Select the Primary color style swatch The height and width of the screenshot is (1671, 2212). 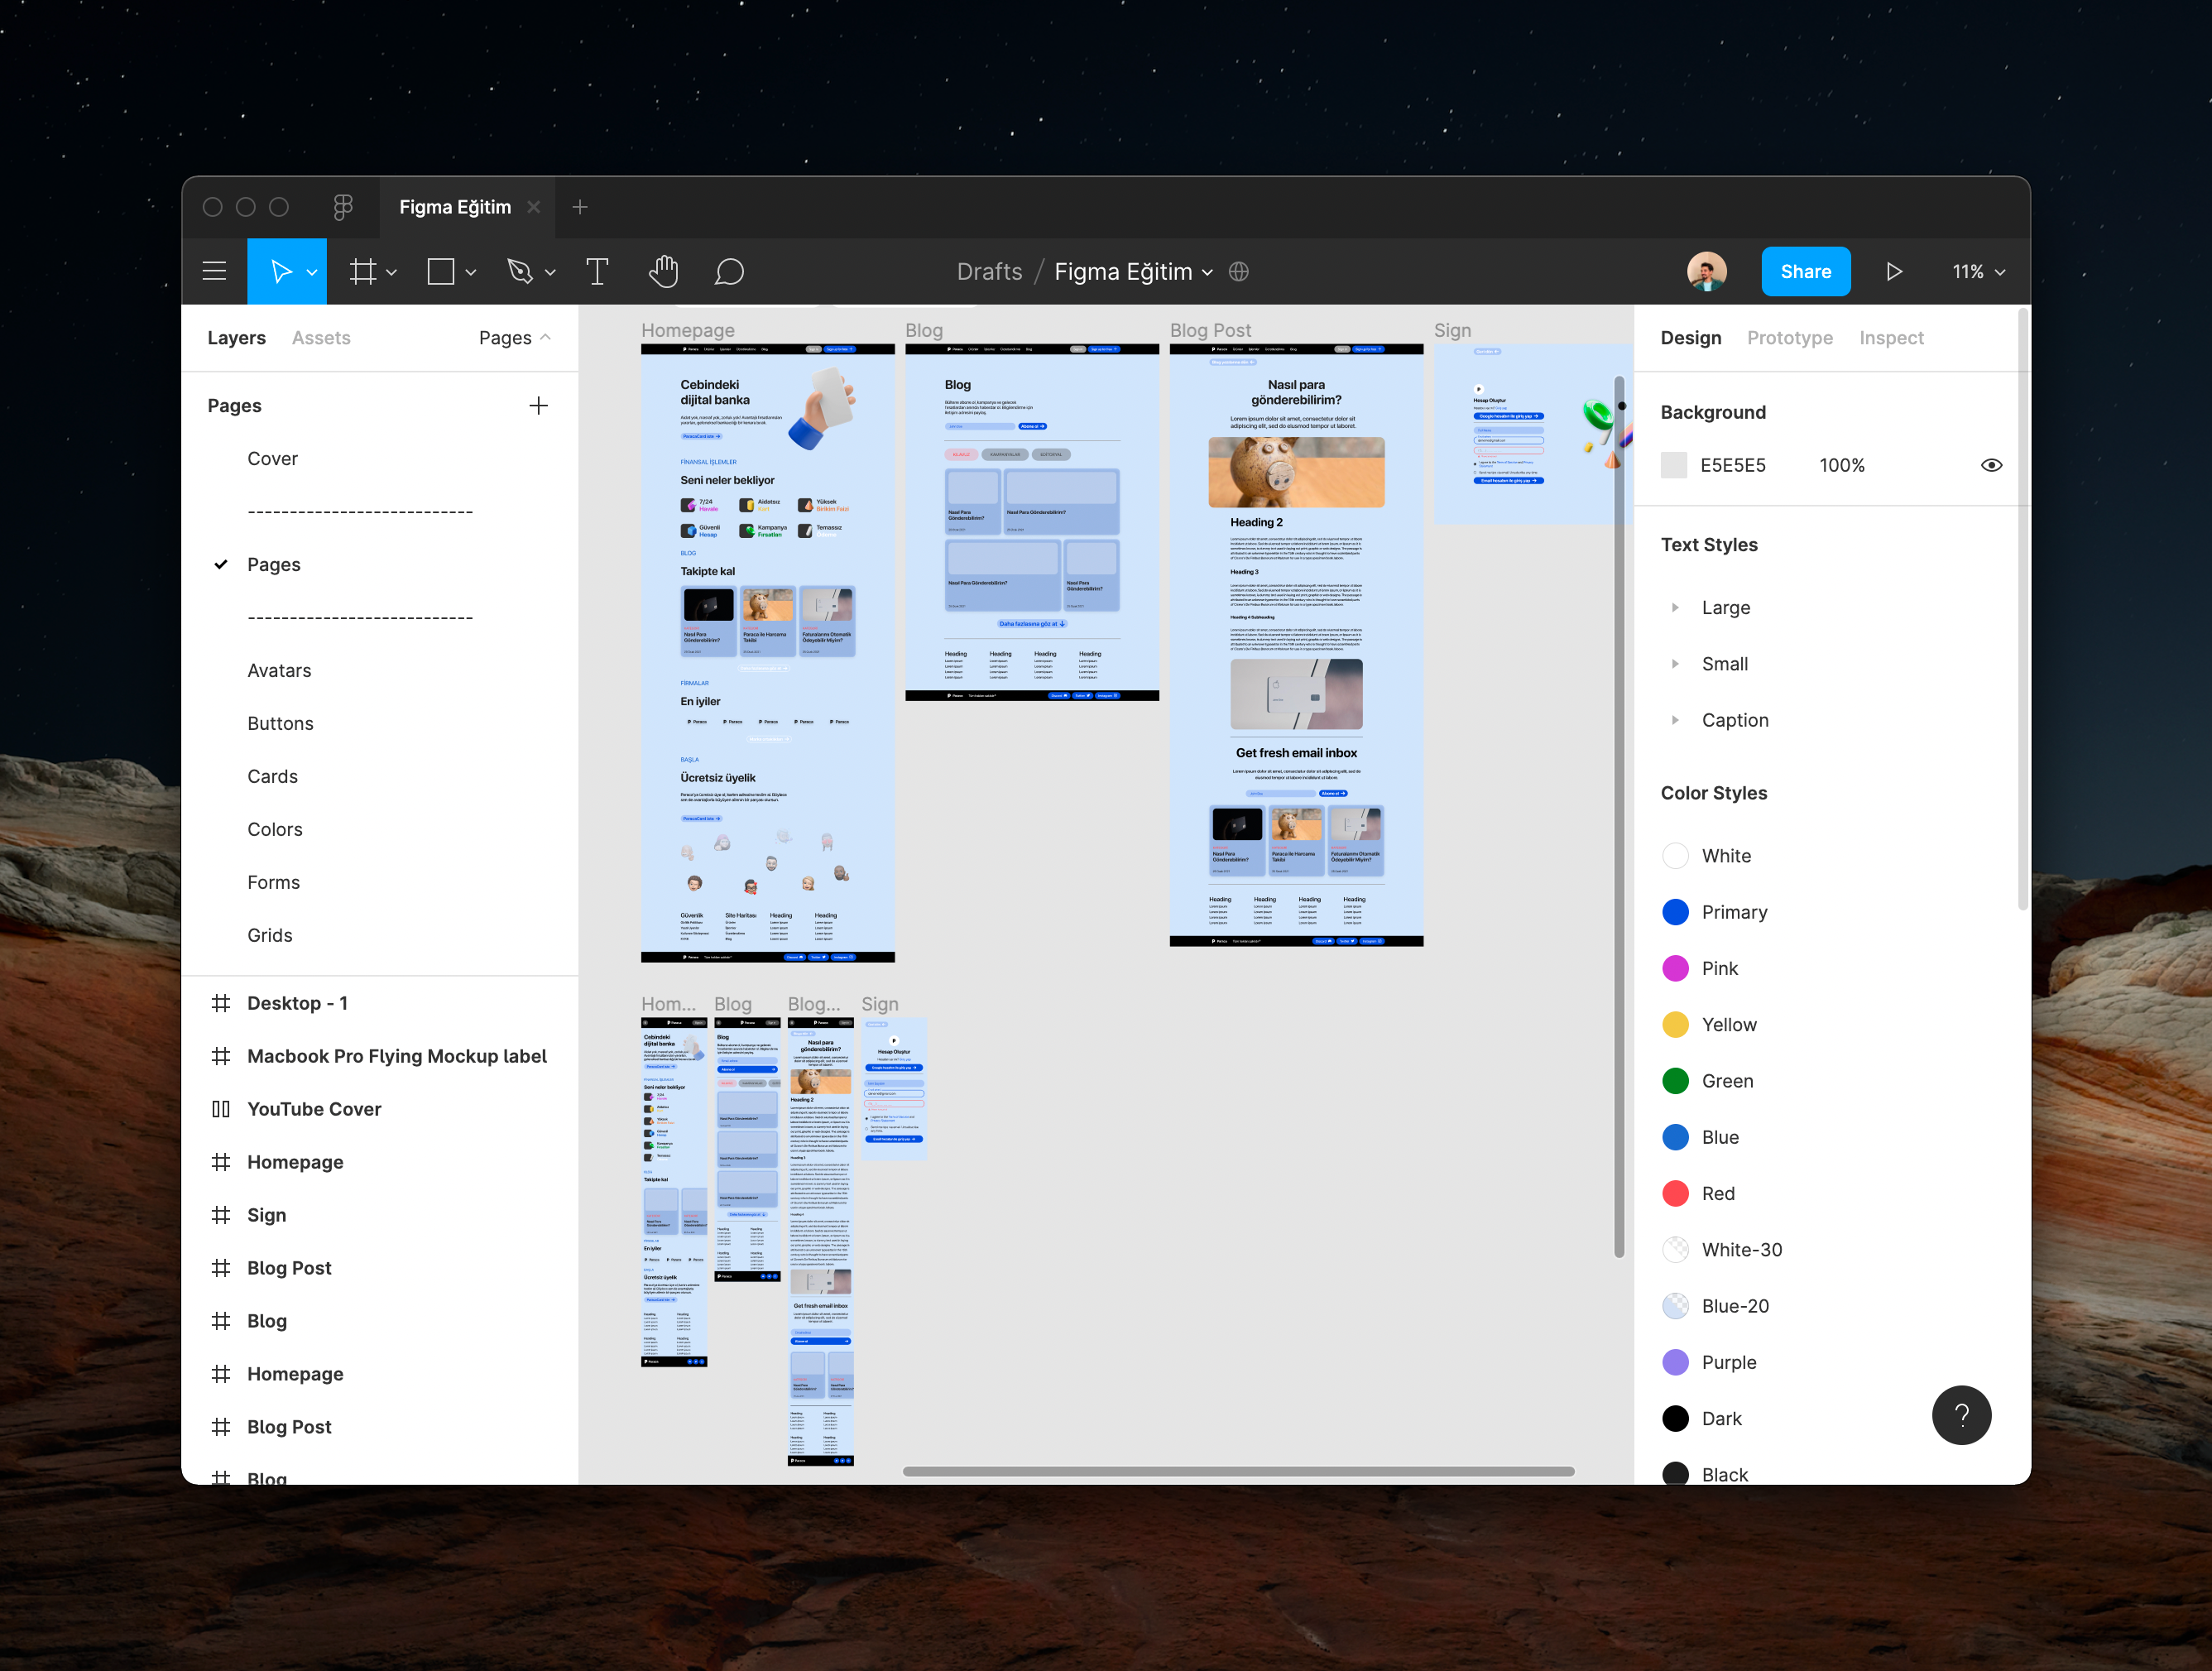[x=1675, y=912]
